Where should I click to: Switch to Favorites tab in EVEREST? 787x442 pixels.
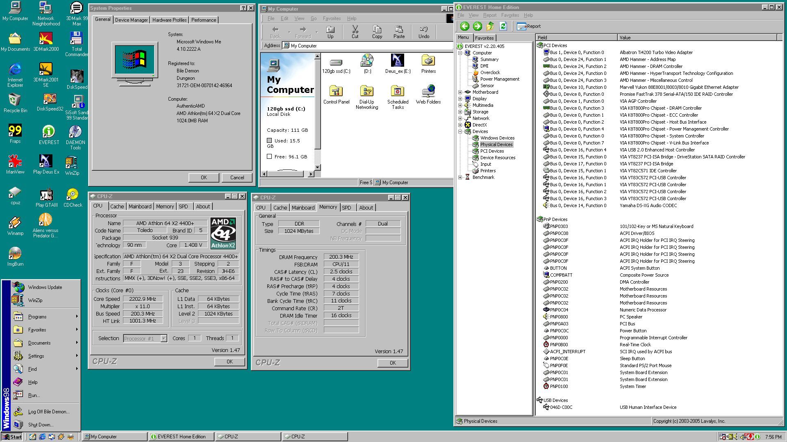484,38
